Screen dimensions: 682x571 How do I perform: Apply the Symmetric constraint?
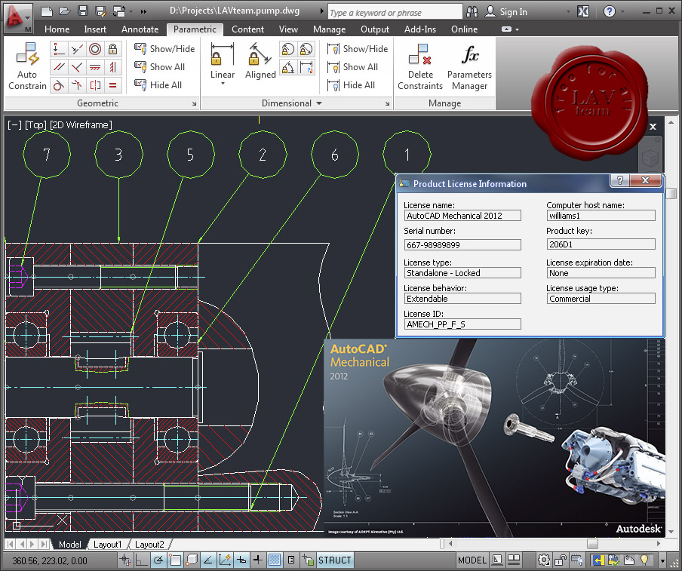click(x=95, y=85)
